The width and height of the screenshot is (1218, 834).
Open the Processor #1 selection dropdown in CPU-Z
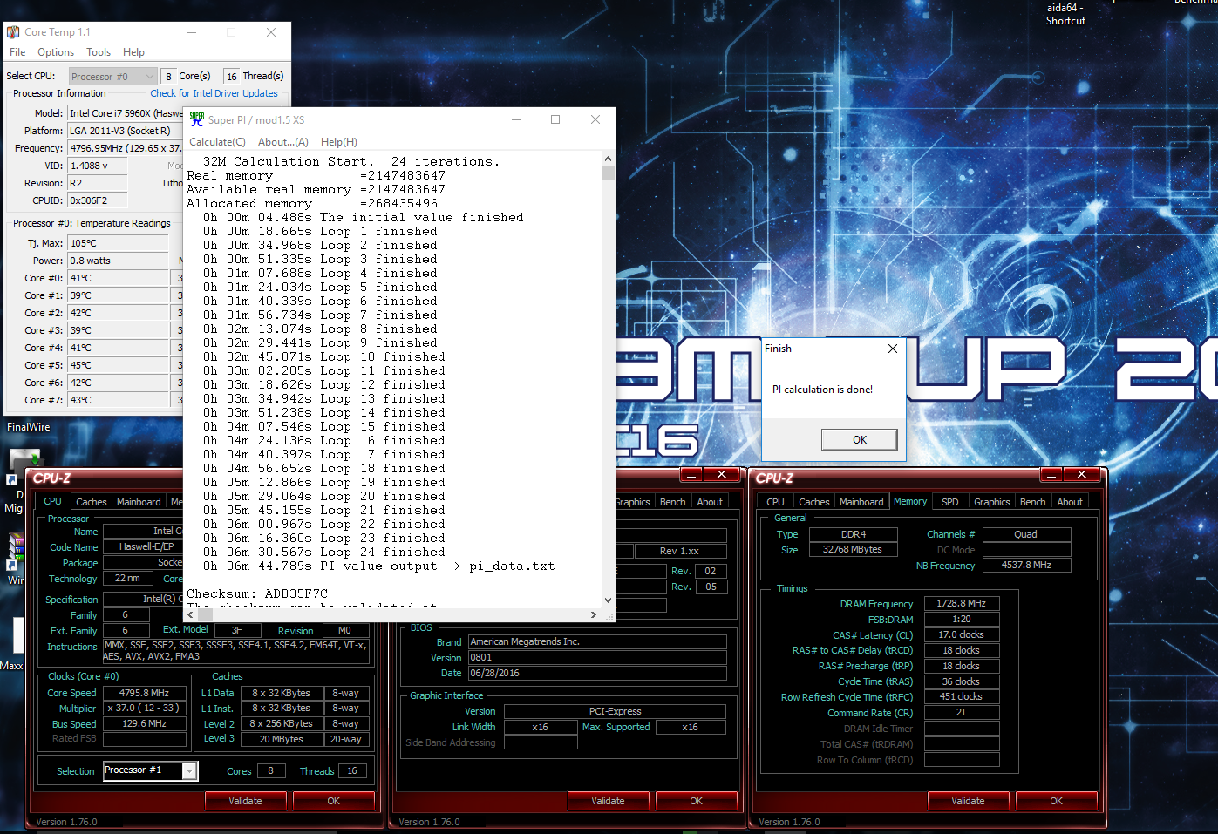coord(189,770)
